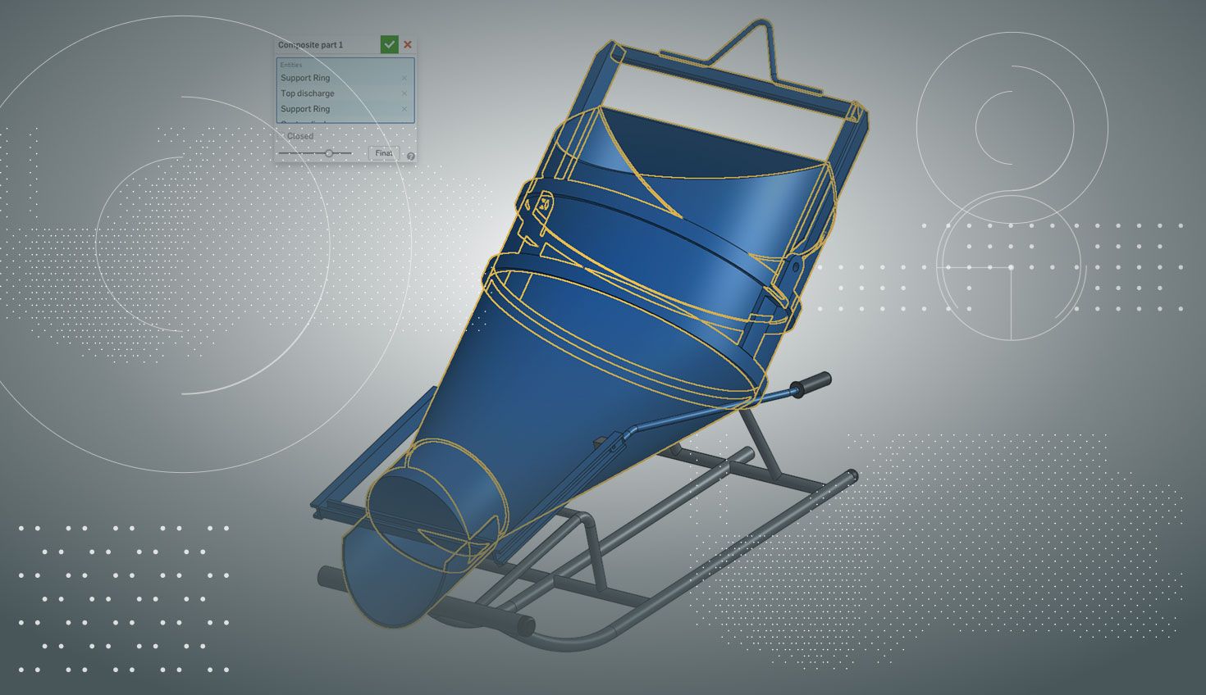Select the Top discharge list entry
Image resolution: width=1206 pixels, height=695 pixels.
(308, 93)
